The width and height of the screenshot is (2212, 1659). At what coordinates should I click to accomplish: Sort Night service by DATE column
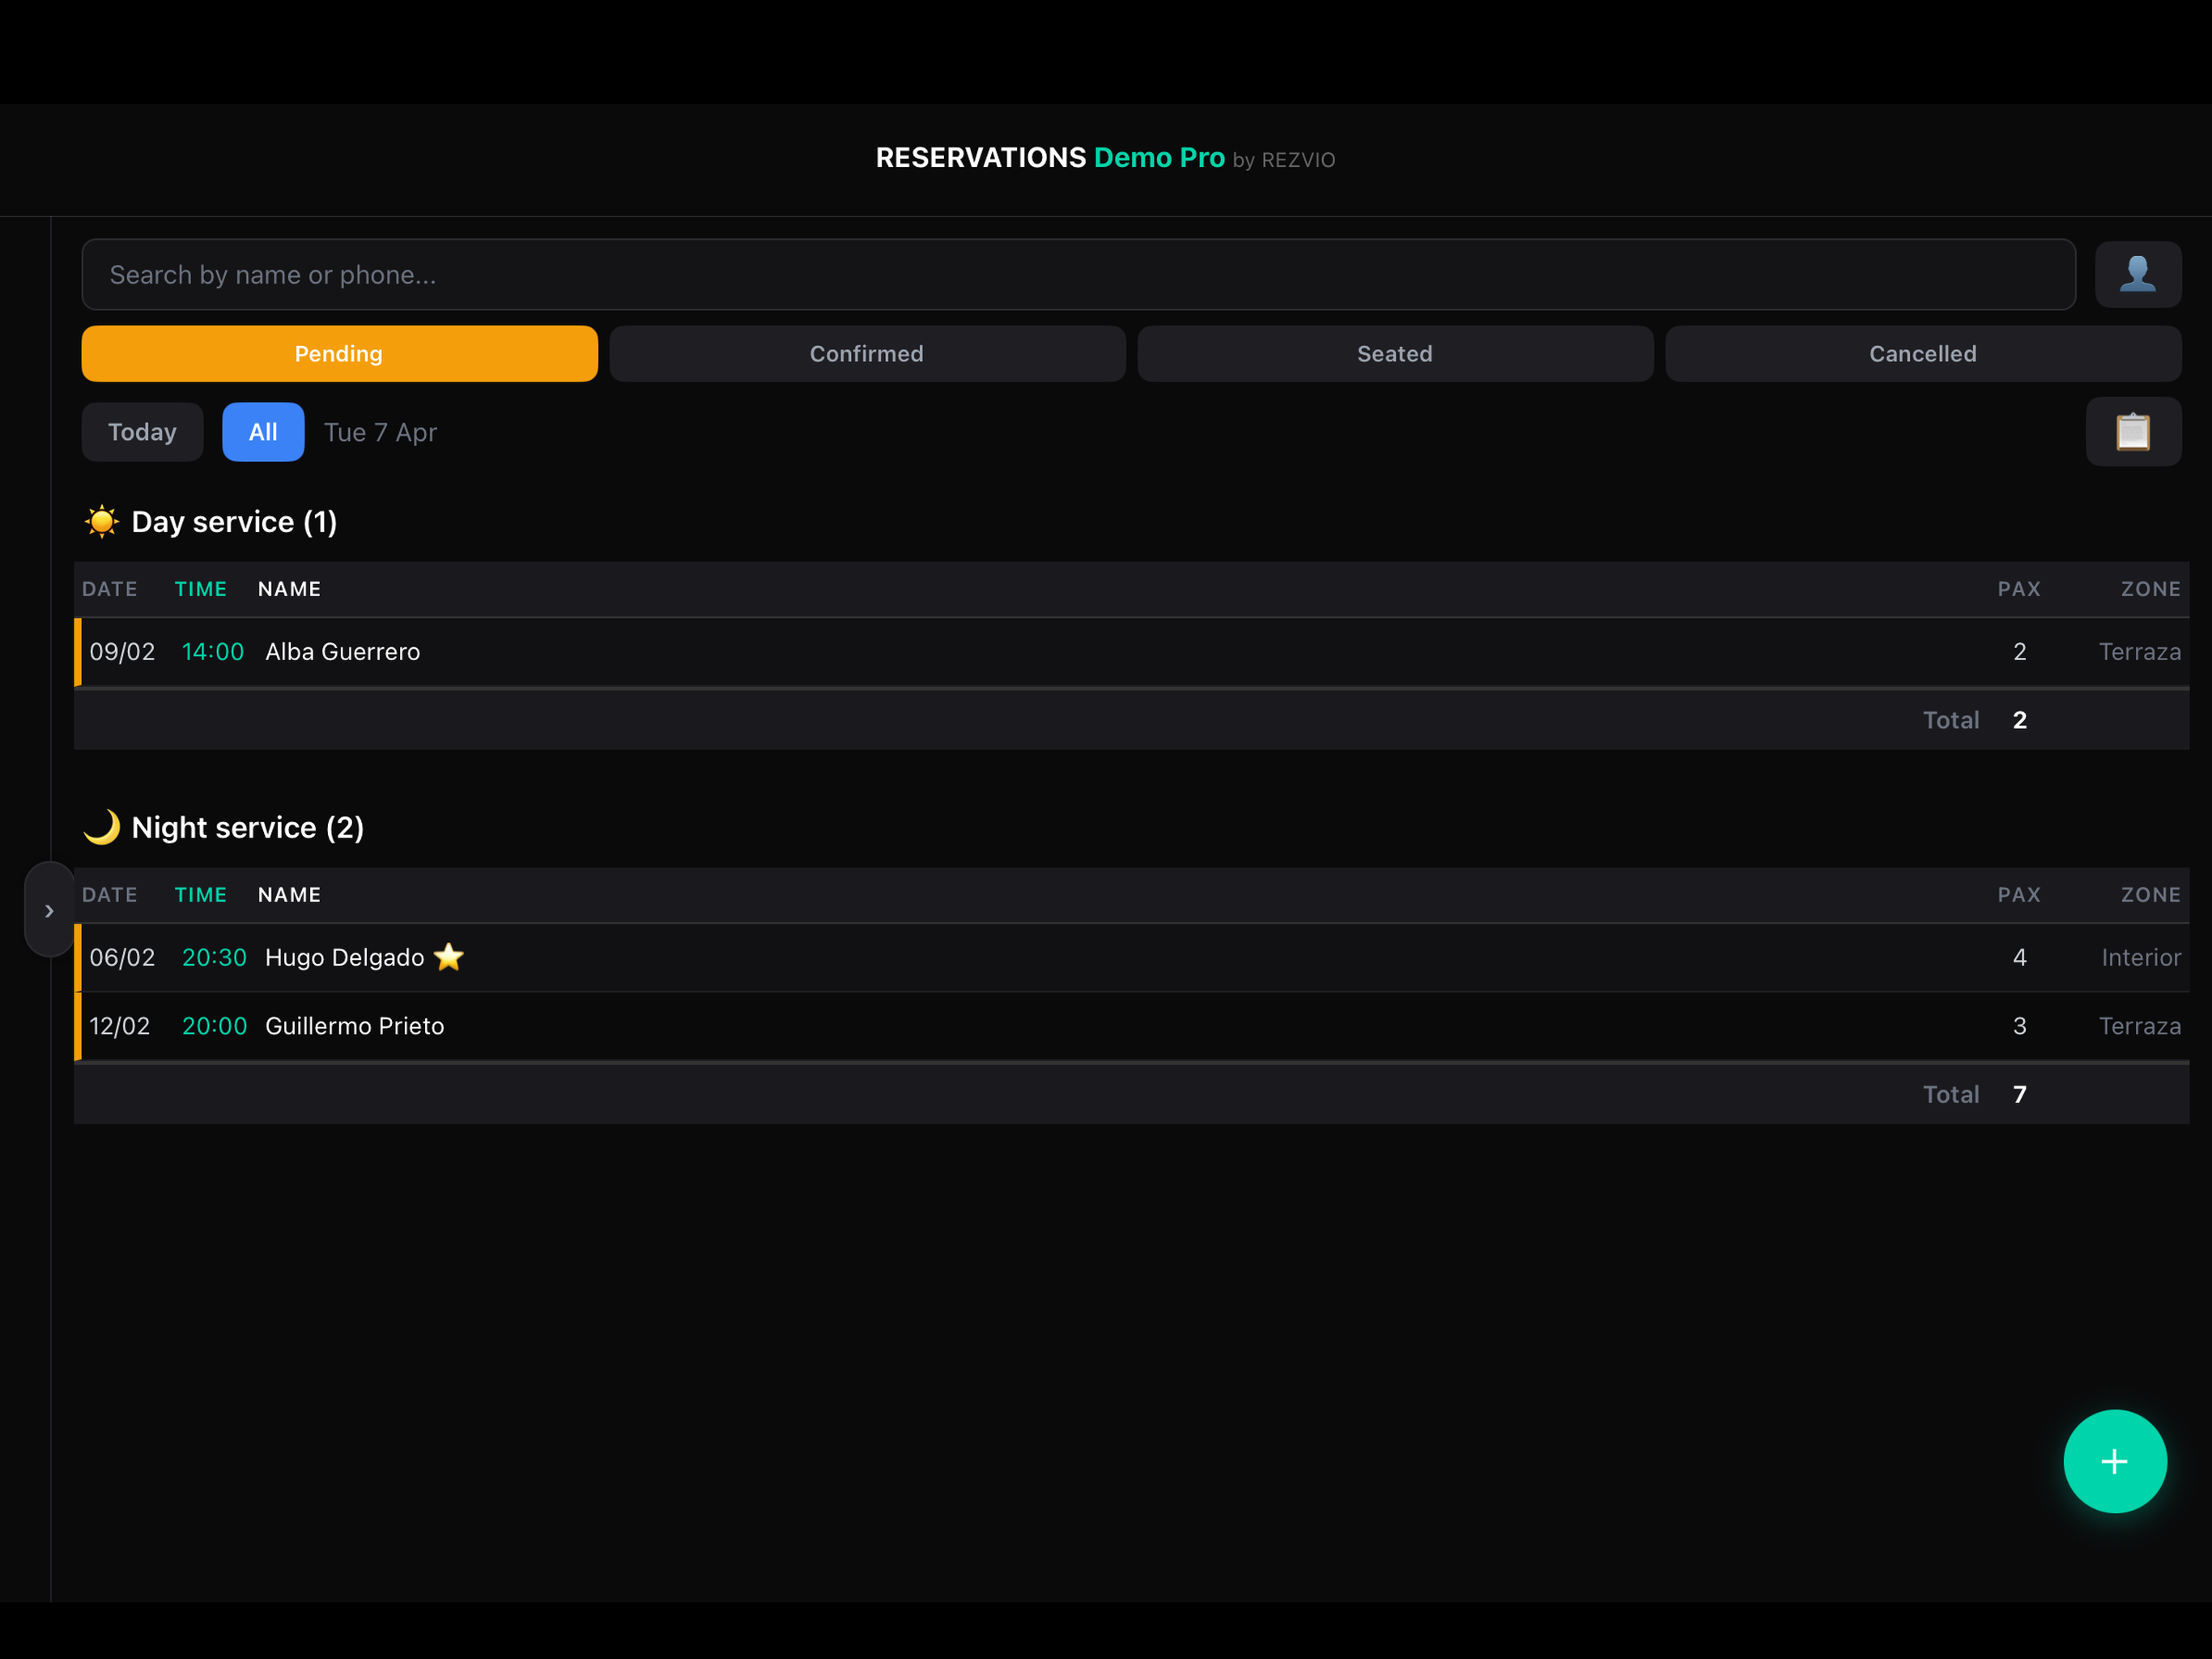pyautogui.click(x=110, y=894)
